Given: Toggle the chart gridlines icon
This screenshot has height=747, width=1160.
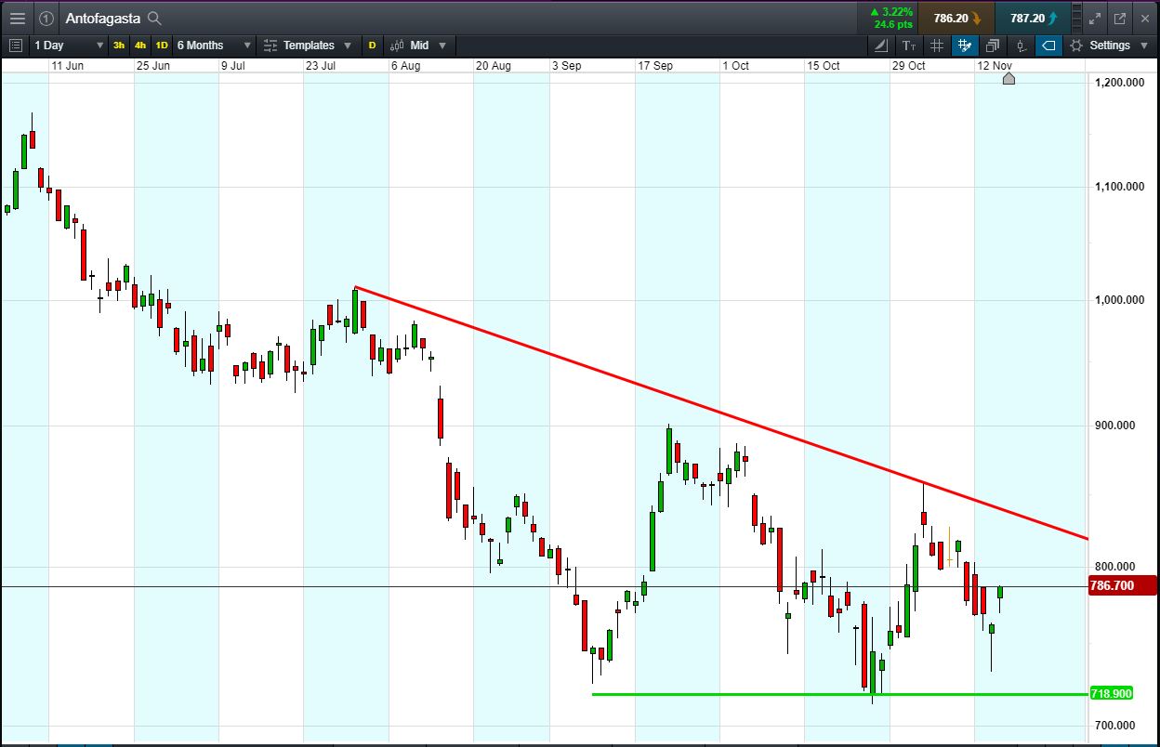Looking at the screenshot, I should 937,45.
